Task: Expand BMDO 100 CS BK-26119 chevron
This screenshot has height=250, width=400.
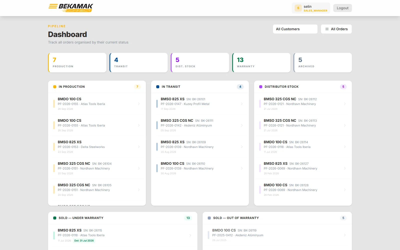Action: click(x=345, y=235)
